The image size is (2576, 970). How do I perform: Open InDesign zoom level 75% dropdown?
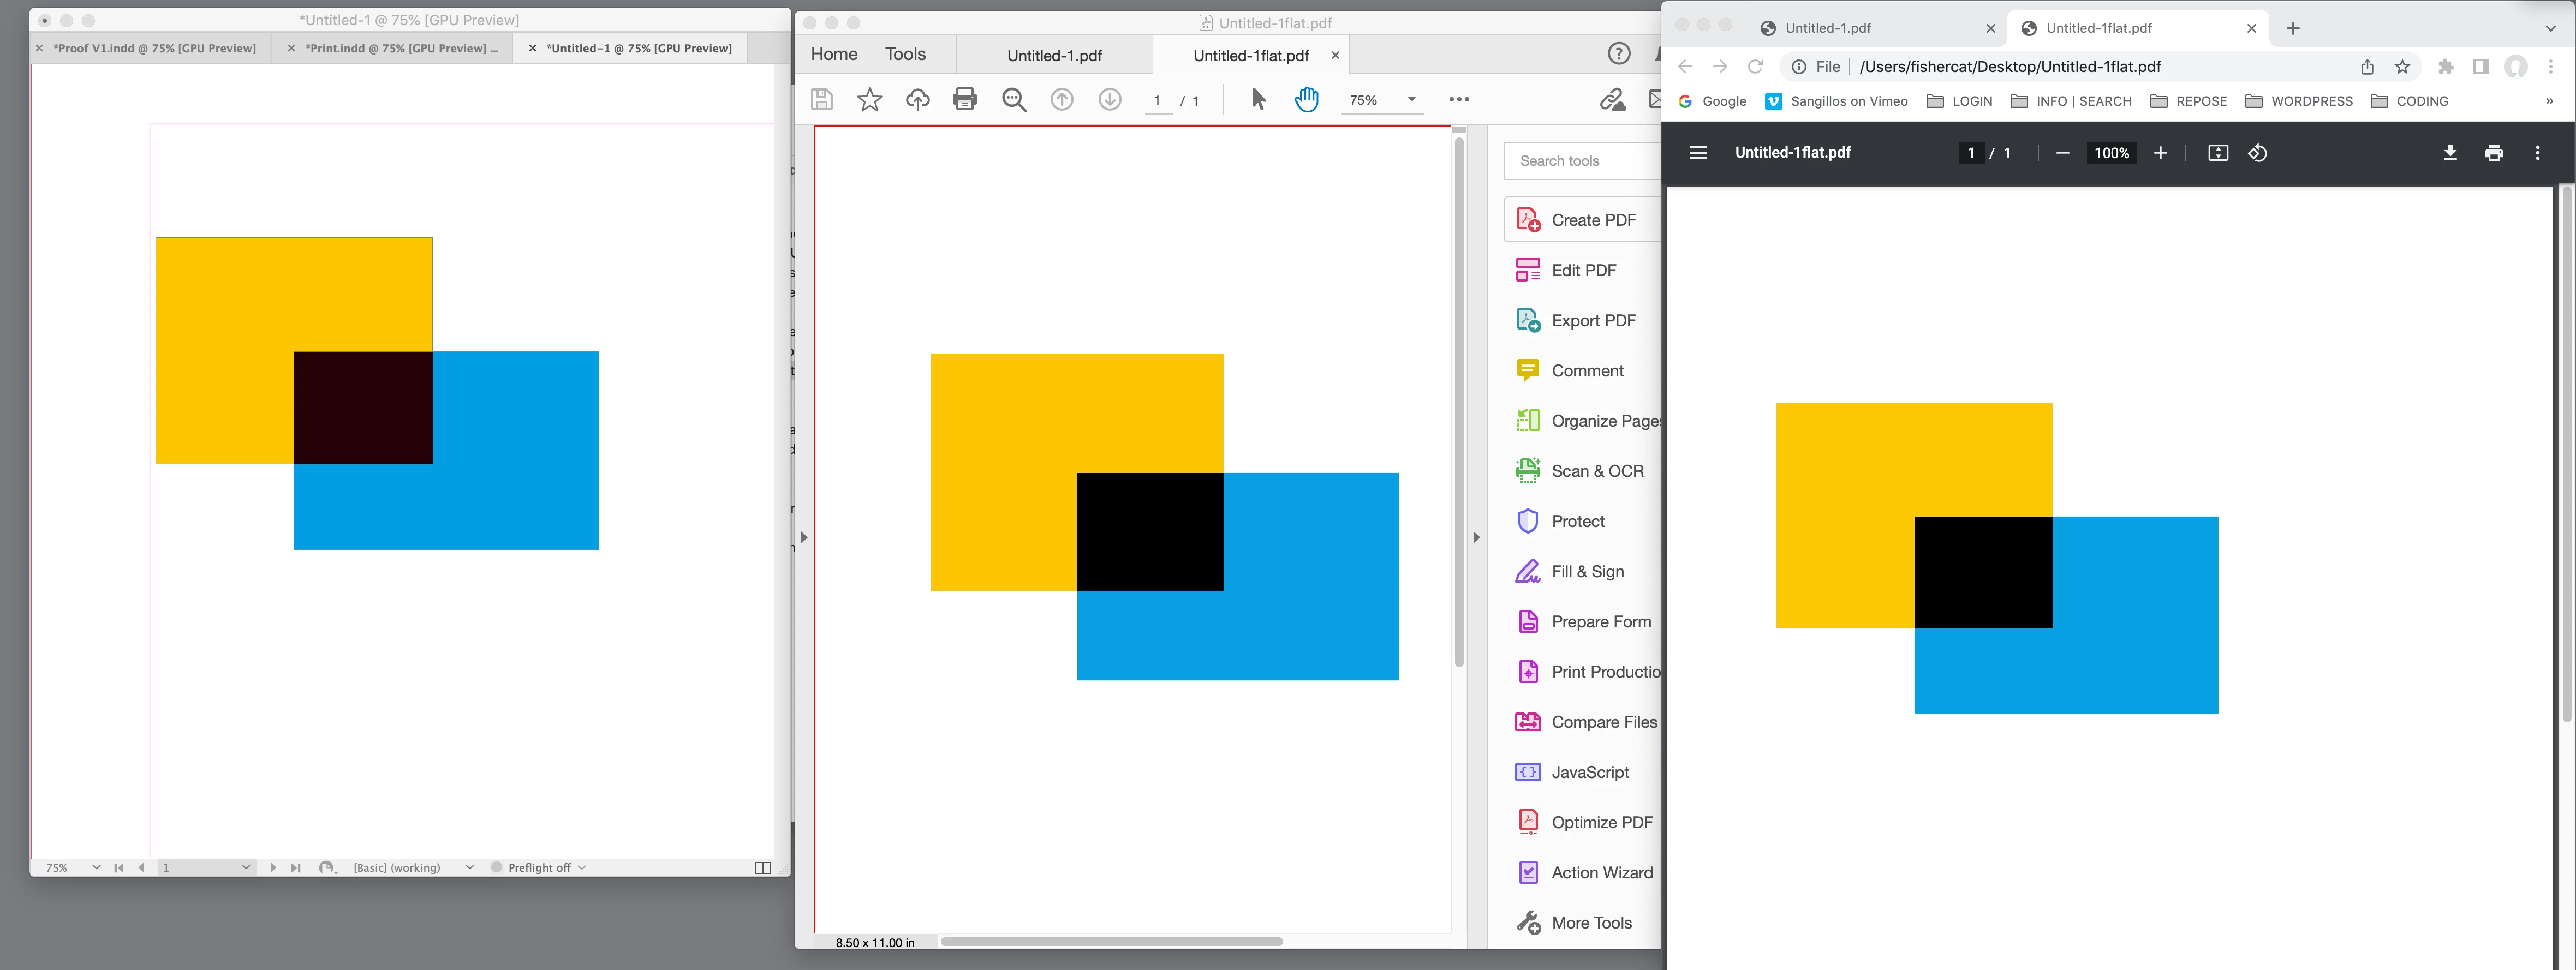96,867
